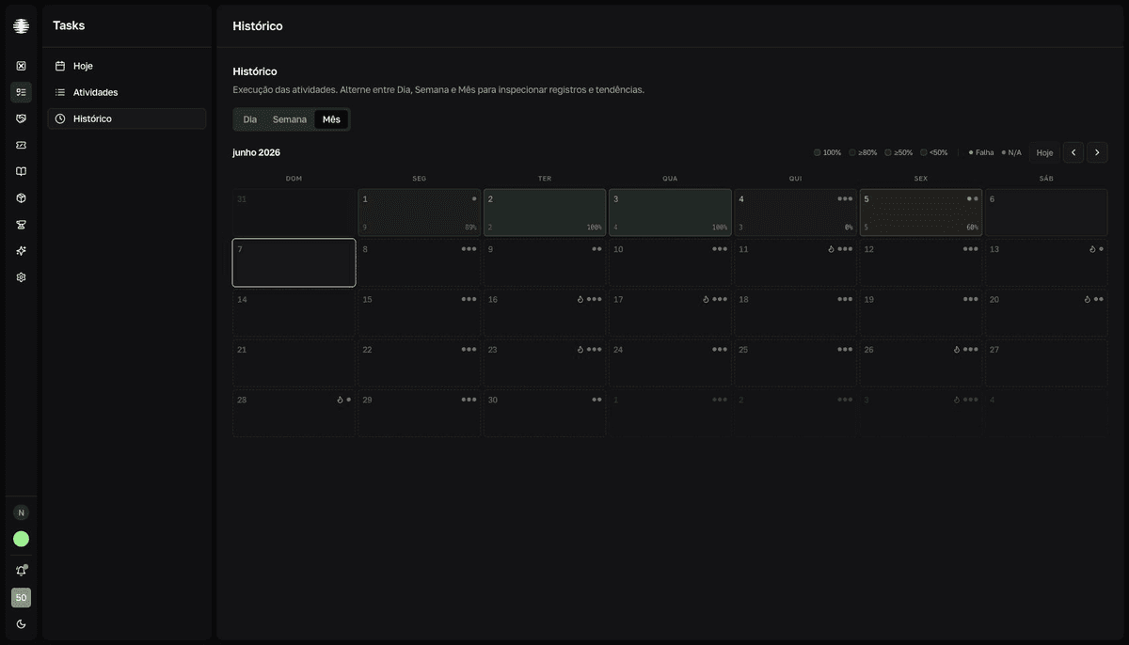
Task: Go to the next month arrow
Action: (1097, 152)
